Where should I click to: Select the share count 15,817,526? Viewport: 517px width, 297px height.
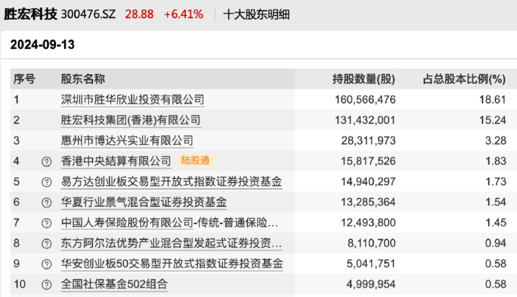coord(368,161)
